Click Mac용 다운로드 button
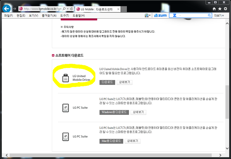231x159 pixels. [x=111, y=141]
